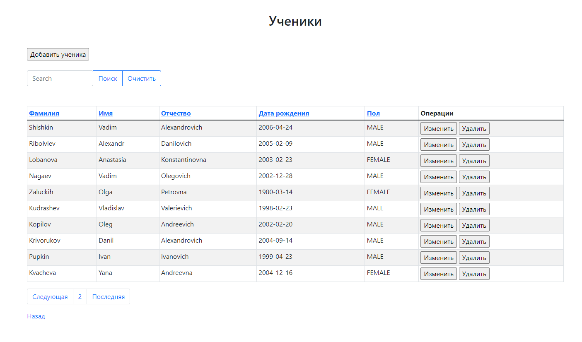Sort by Дата рождения column header
The image size is (582, 342).
pyautogui.click(x=284, y=113)
